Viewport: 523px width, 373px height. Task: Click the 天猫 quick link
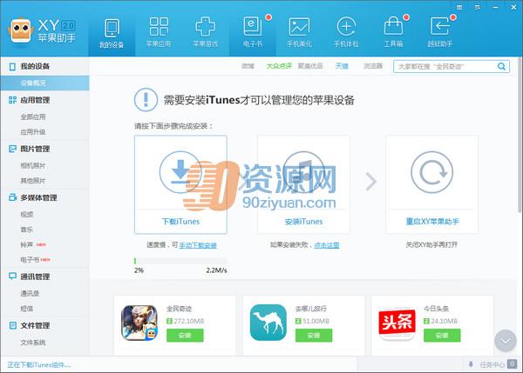tap(342, 66)
